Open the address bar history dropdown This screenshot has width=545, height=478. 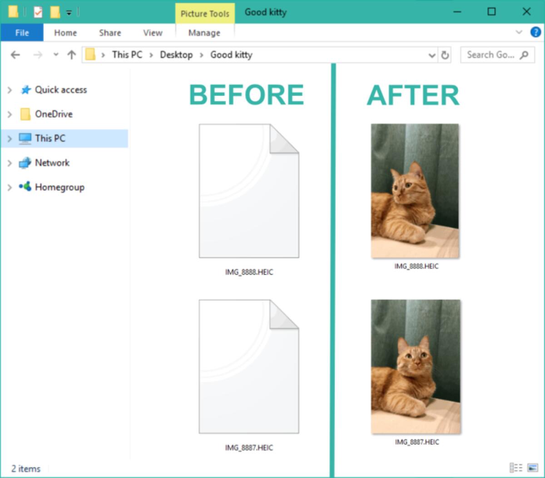tap(432, 55)
